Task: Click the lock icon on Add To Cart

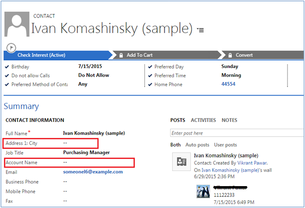Action: (x=121, y=55)
